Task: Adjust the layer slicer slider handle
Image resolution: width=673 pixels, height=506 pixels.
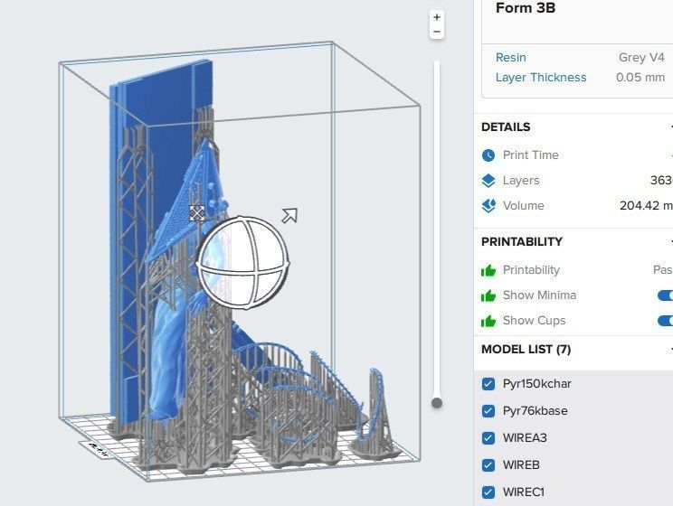Action: [x=437, y=403]
